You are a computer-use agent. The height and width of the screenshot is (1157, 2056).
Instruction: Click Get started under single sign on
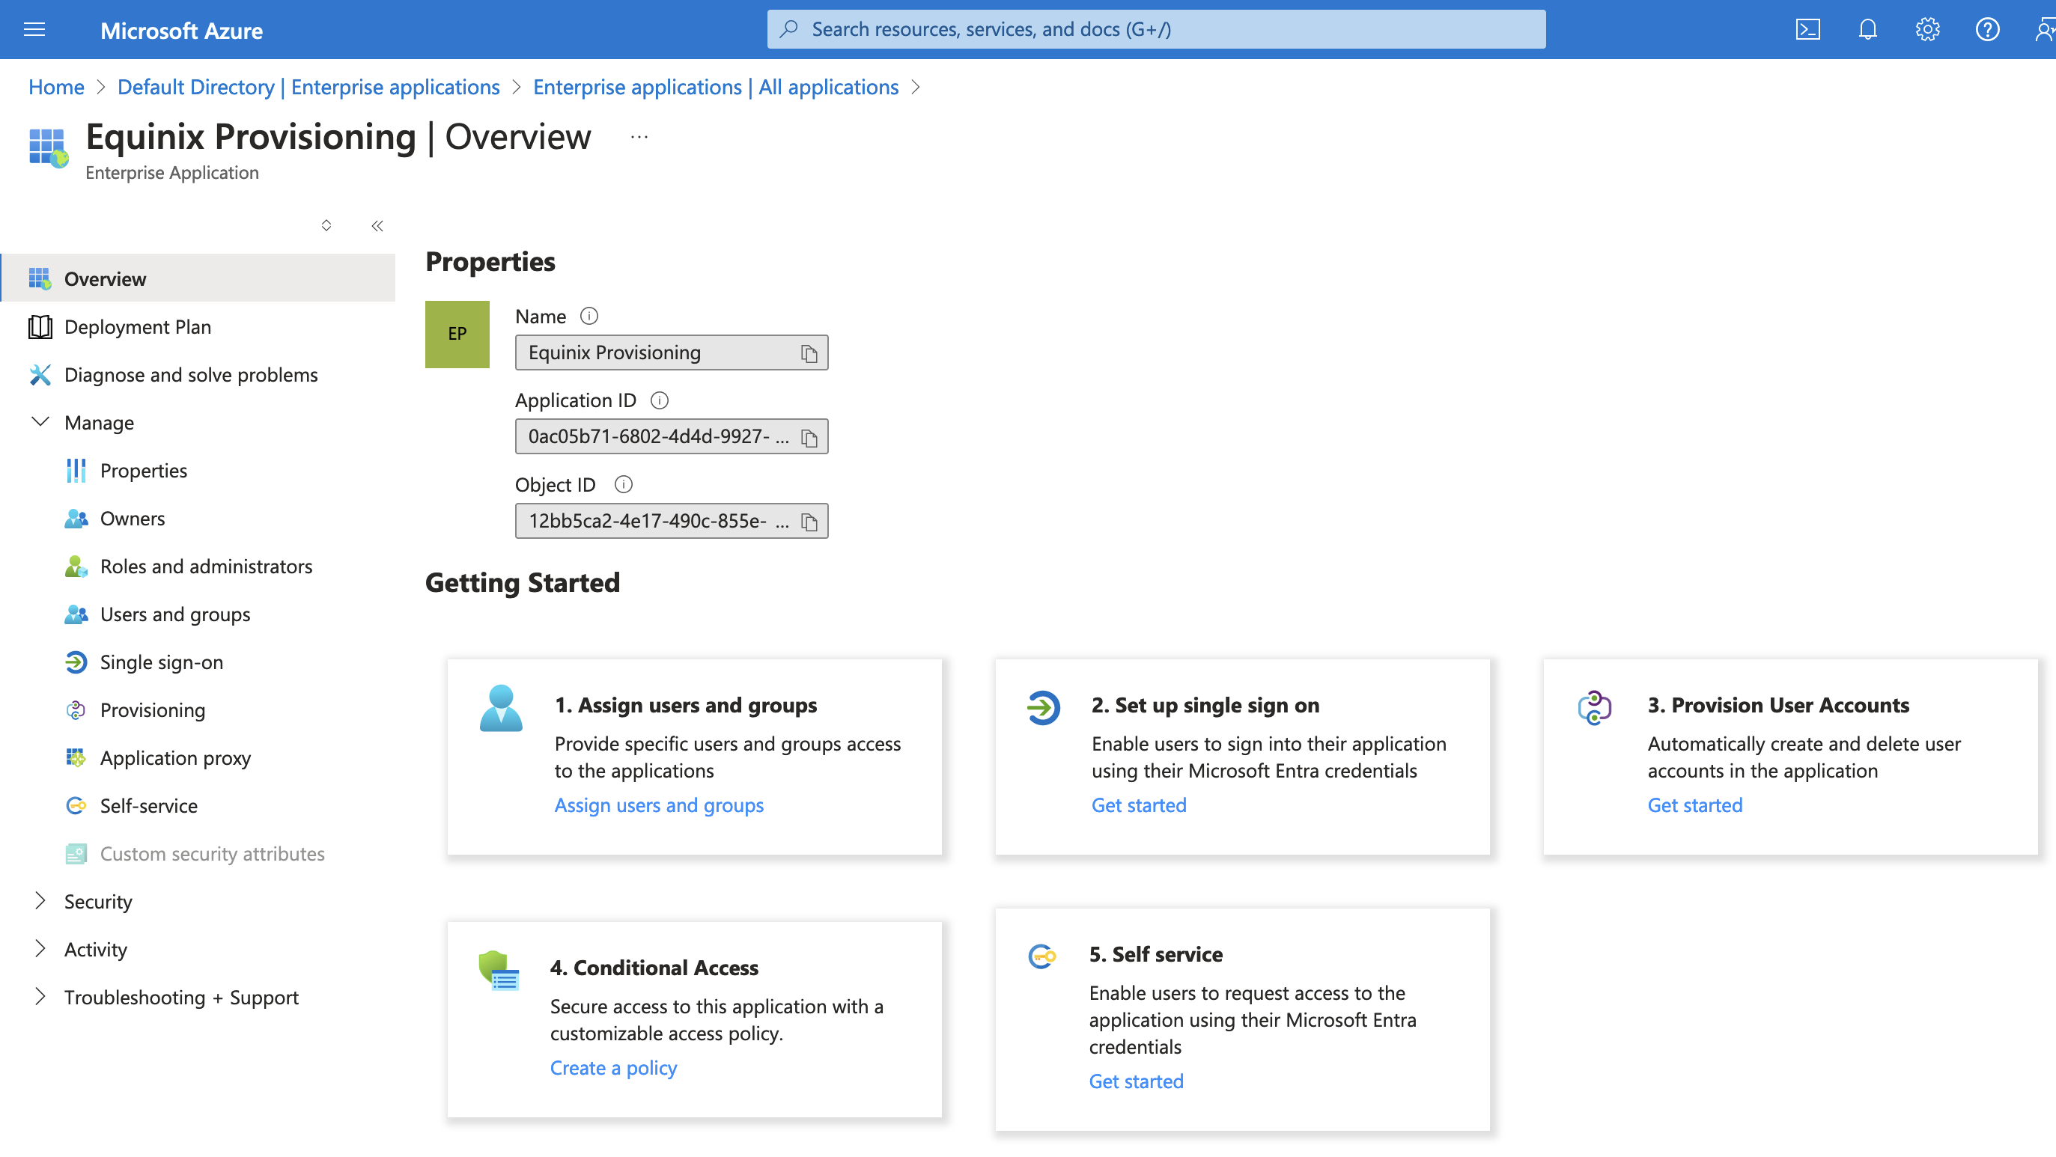(1139, 805)
